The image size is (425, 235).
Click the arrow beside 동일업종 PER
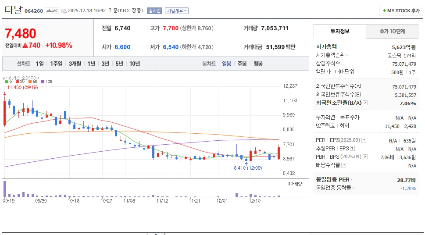coord(351,179)
